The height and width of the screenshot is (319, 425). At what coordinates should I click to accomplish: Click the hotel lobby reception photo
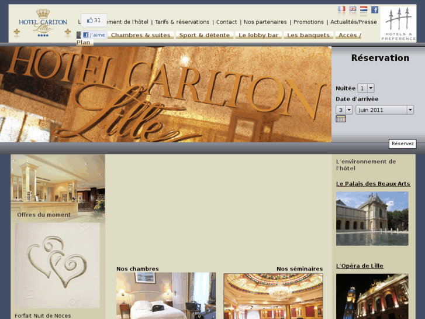[58, 188]
